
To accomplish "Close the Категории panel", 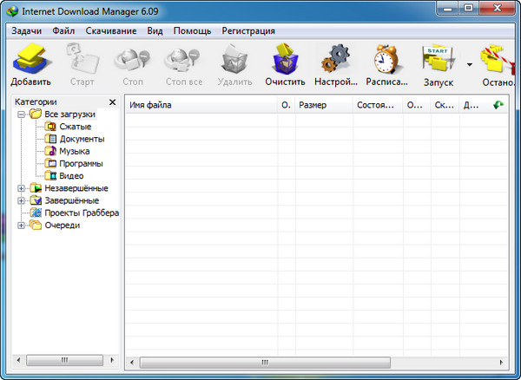I will click(x=112, y=102).
